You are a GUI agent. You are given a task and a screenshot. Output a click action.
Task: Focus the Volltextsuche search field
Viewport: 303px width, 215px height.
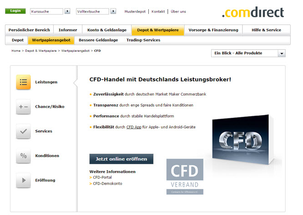click(x=92, y=11)
